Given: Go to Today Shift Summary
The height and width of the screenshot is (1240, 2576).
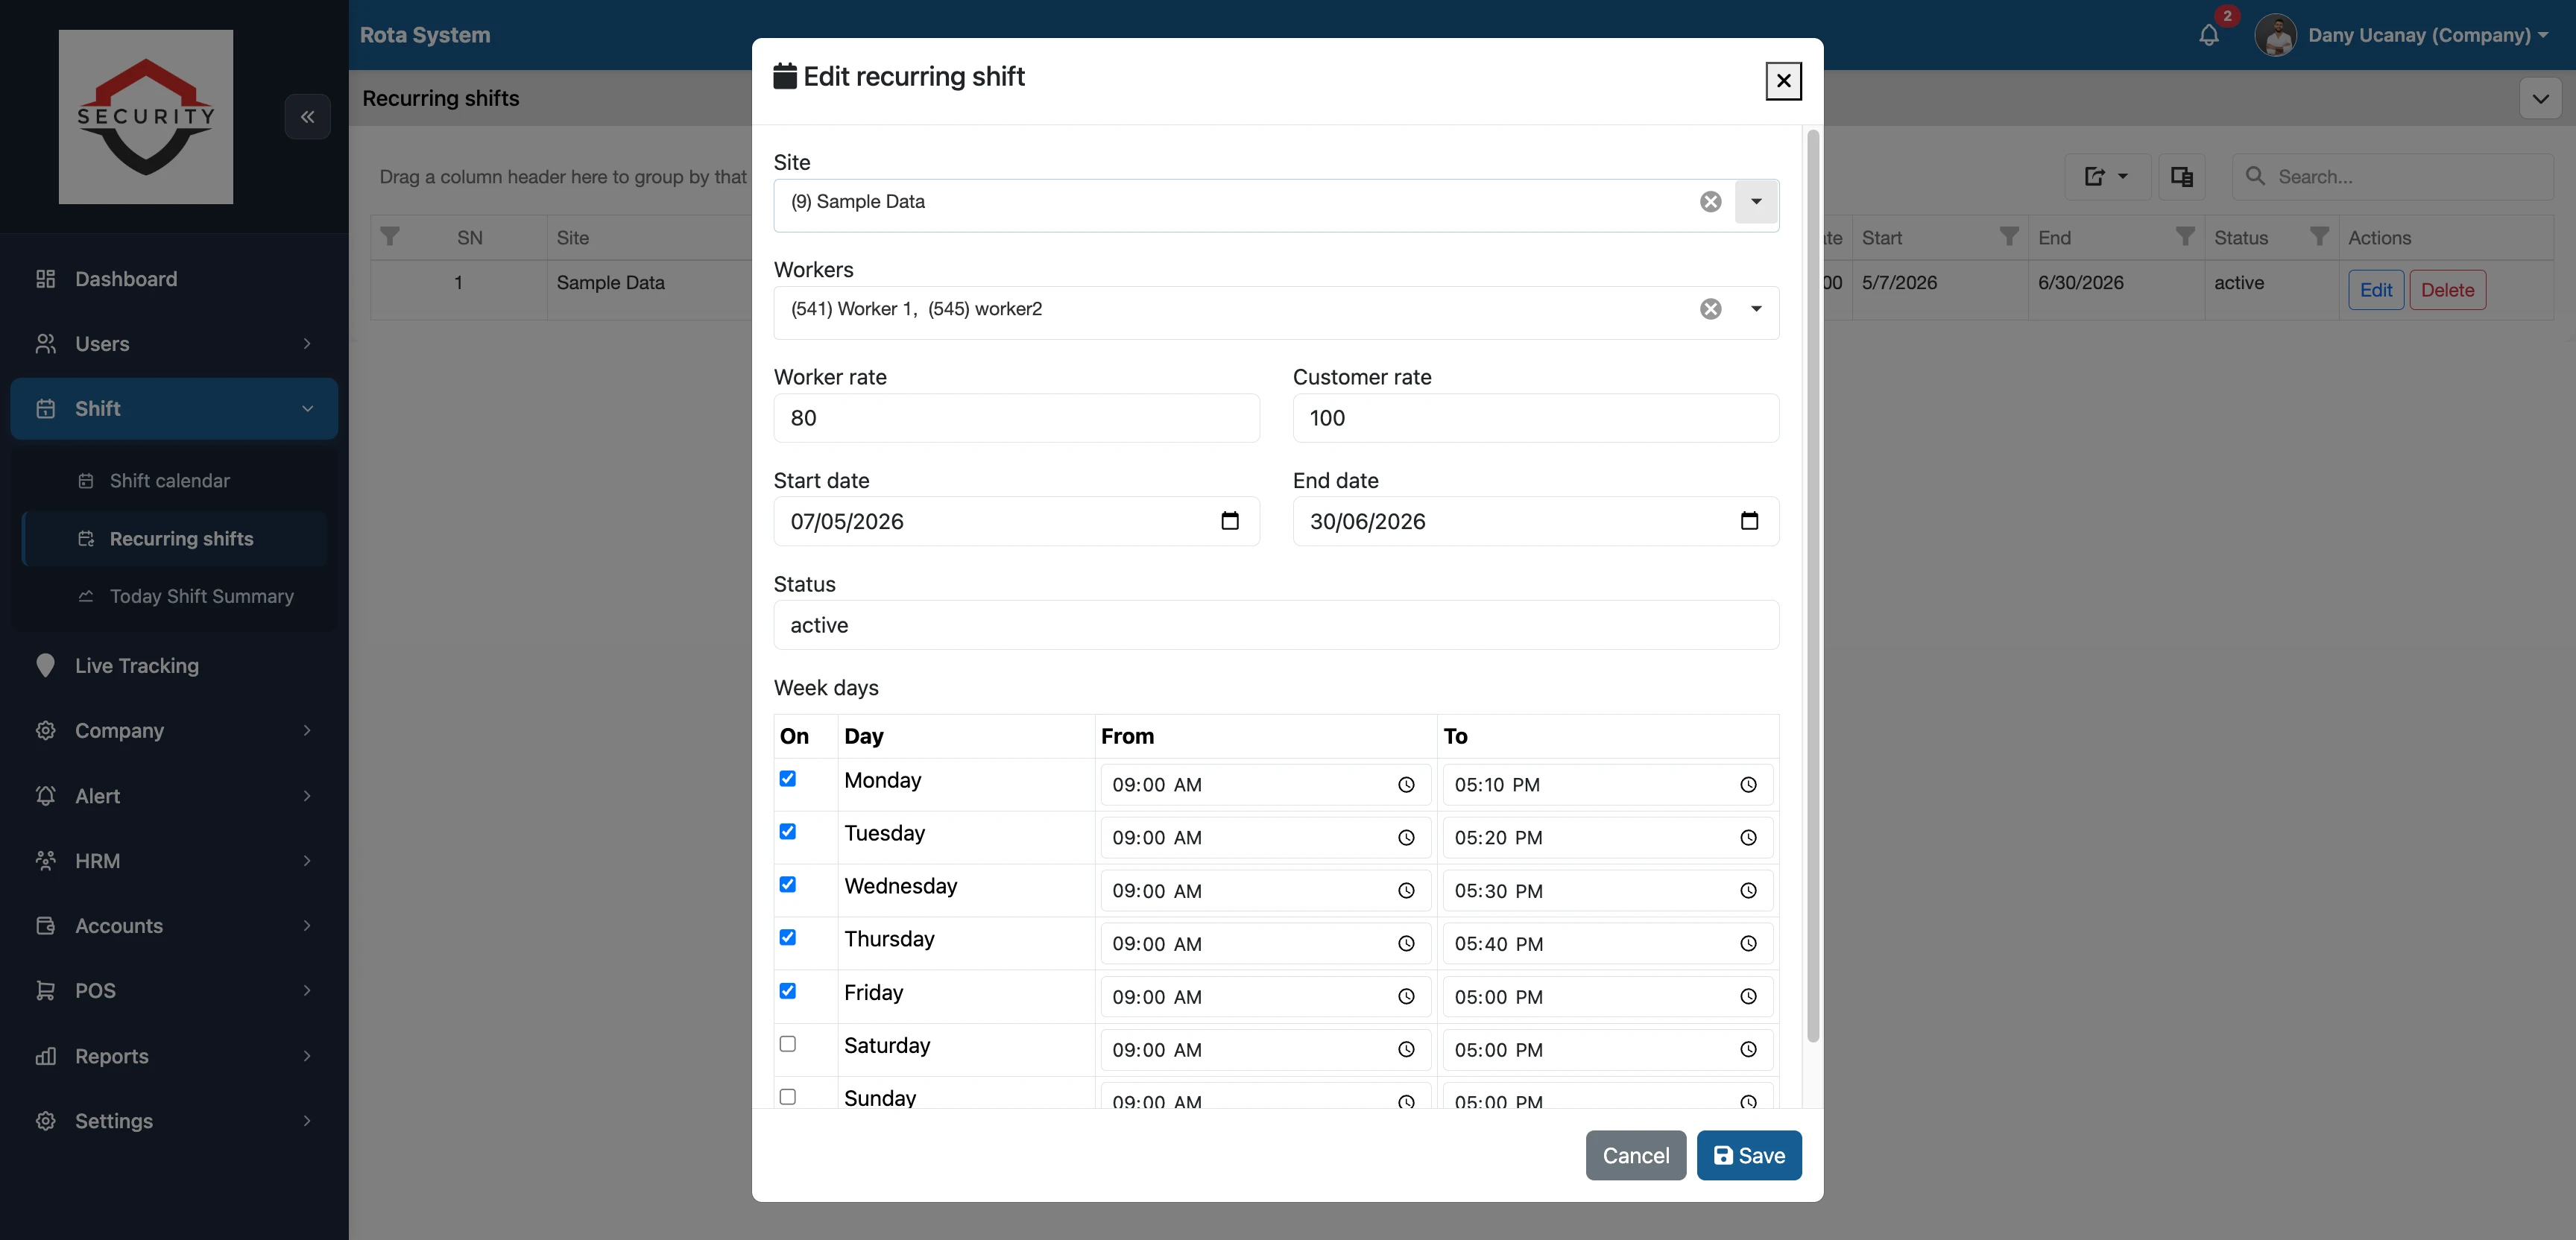Looking at the screenshot, I should click(x=174, y=596).
